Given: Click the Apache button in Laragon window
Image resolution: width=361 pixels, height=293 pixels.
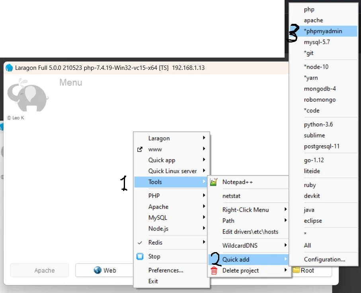Looking at the screenshot, I should pos(39,270).
